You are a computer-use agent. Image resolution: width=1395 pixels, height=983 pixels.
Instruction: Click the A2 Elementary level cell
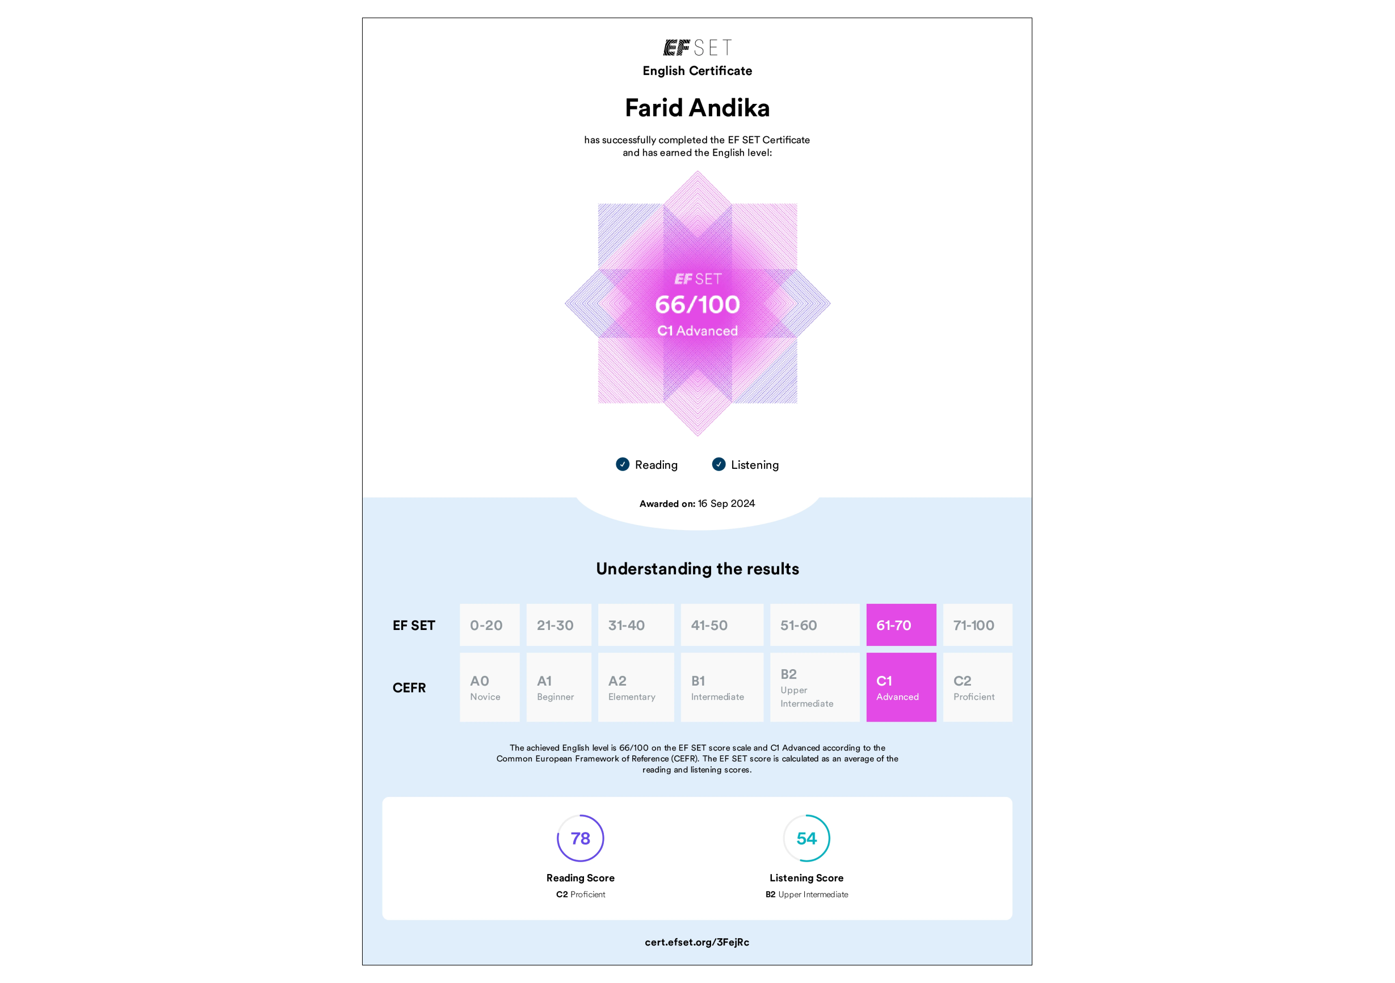click(636, 688)
